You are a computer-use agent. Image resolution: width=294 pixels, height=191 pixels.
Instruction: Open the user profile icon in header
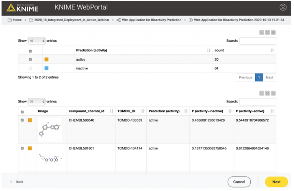(283, 7)
